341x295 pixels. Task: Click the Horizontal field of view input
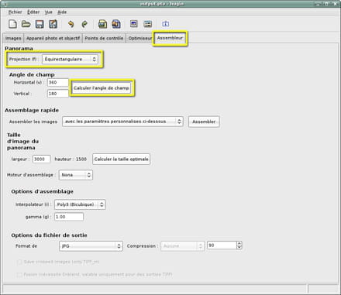58,82
